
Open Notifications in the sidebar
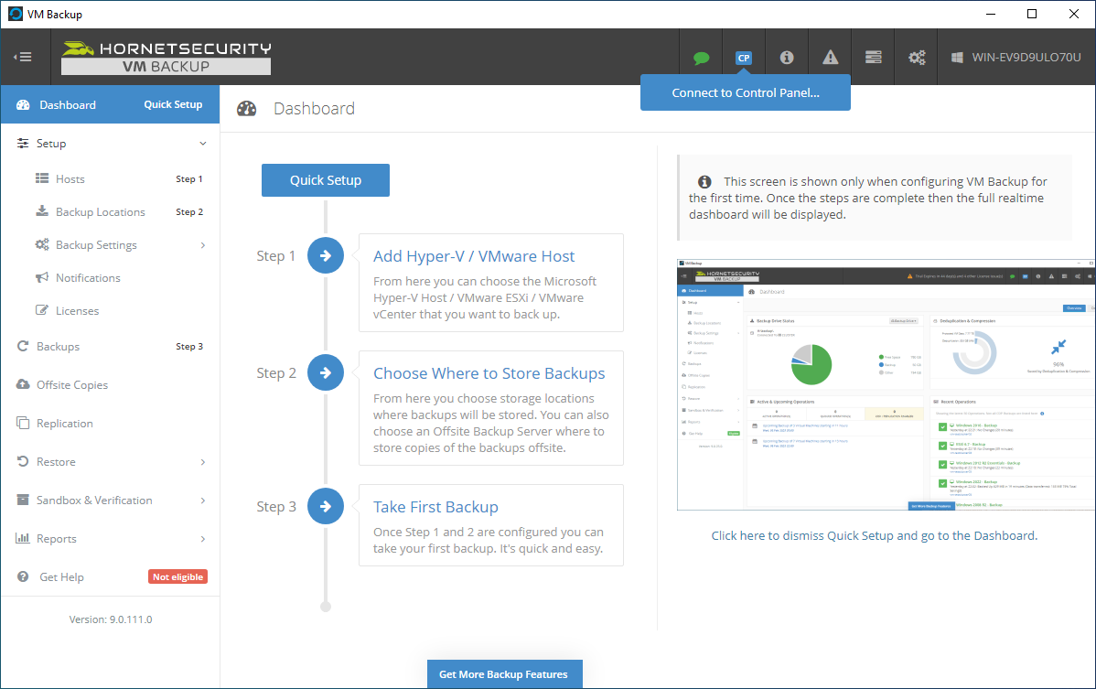click(x=88, y=277)
